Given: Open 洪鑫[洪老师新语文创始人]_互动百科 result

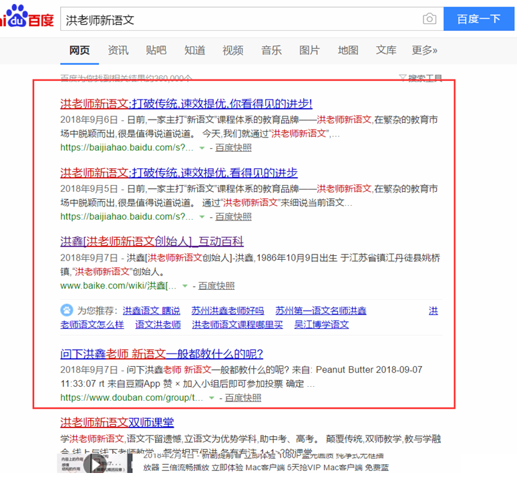Looking at the screenshot, I should coord(152,242).
